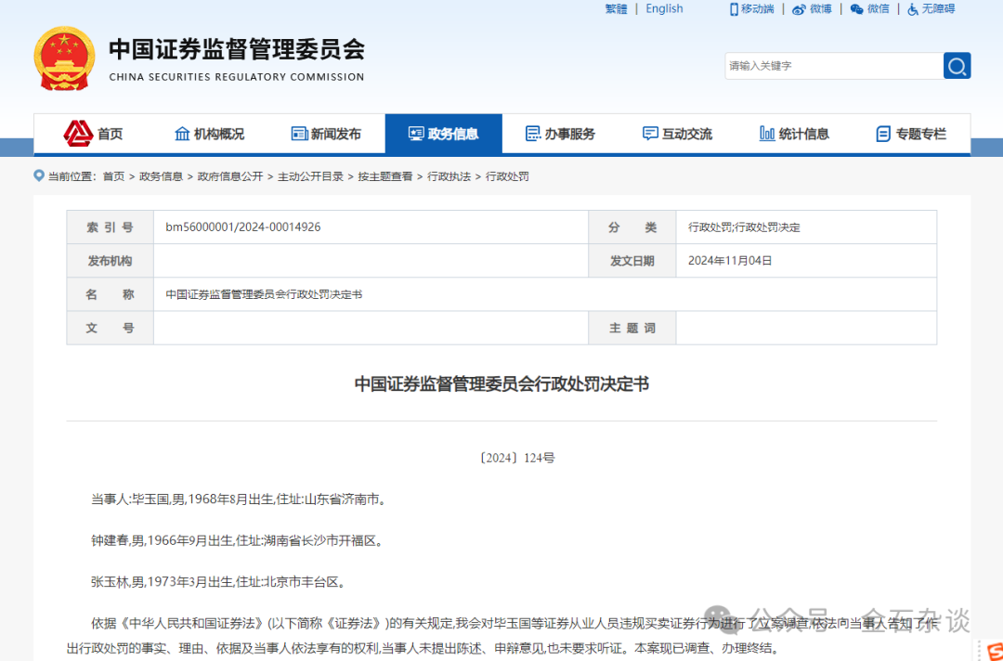This screenshot has height=661, width=1003.
Task: Click the line about party 毕玉国
Action: coord(240,499)
